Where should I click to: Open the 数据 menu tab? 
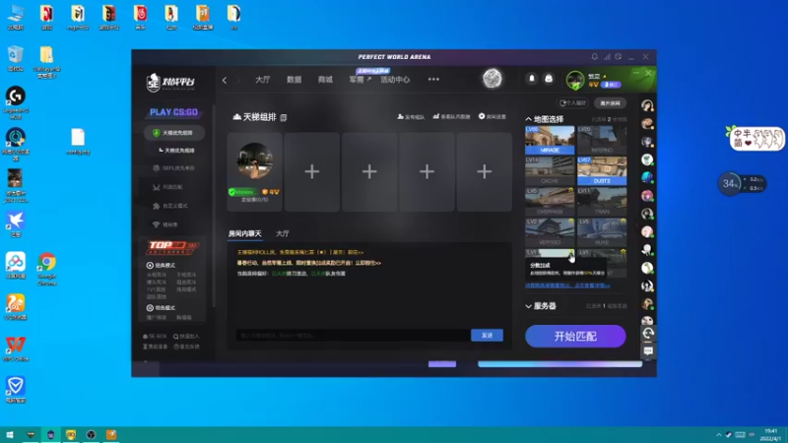point(294,80)
